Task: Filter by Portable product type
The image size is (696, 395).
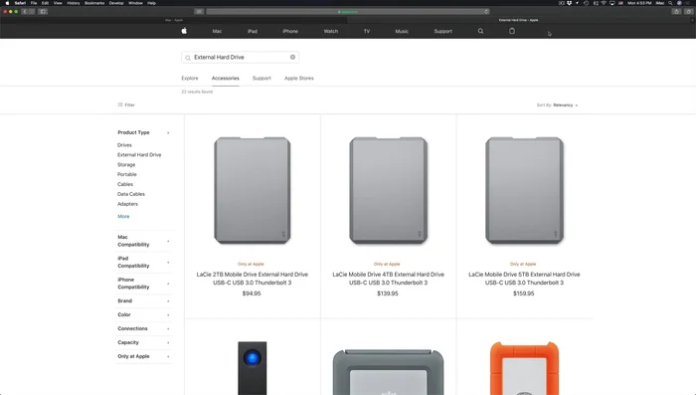Action: [x=127, y=175]
